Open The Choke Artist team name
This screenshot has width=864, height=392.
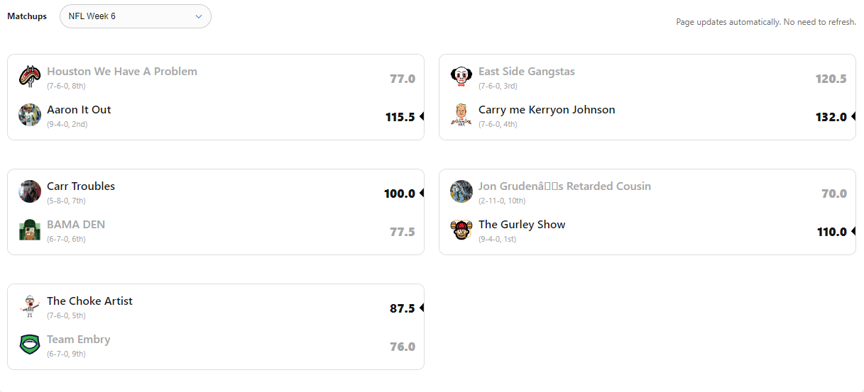pos(89,301)
